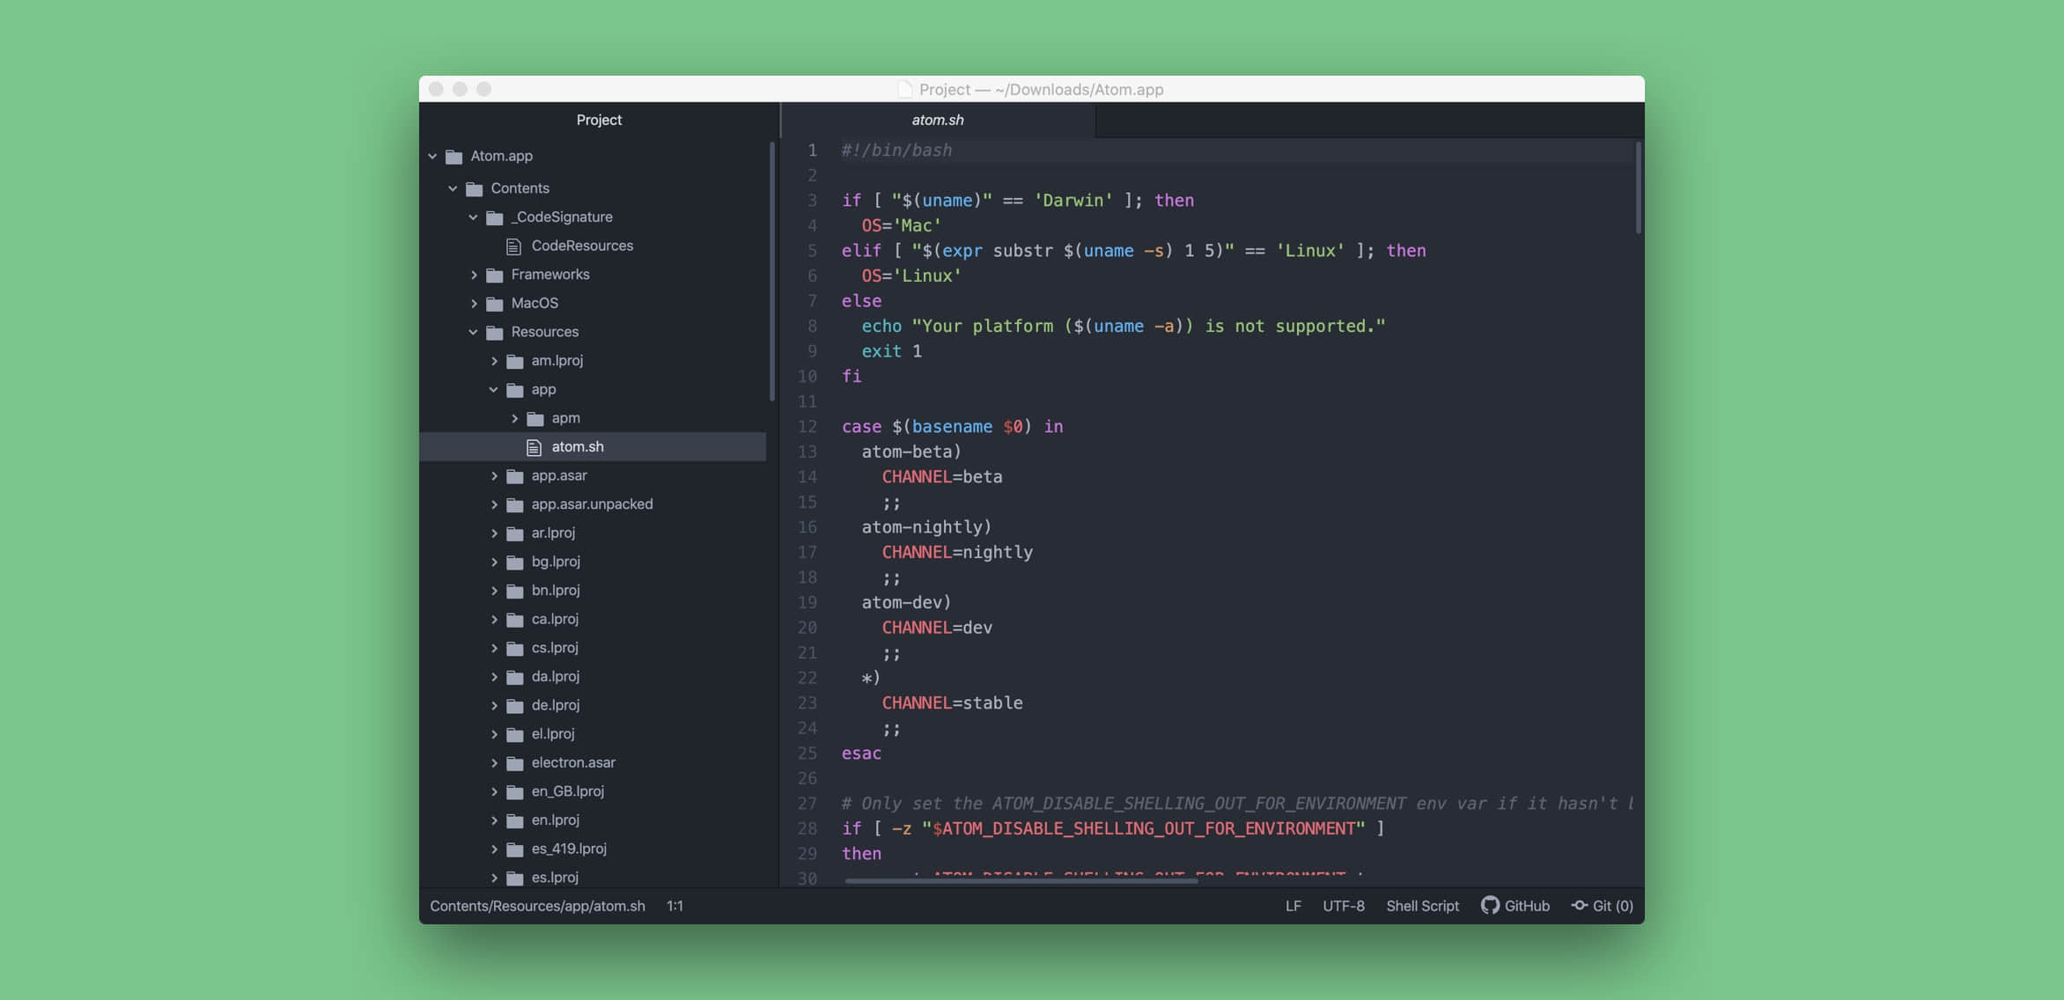Click the bg.lproj folder icon
This screenshot has height=1000, width=2064.
pos(515,562)
